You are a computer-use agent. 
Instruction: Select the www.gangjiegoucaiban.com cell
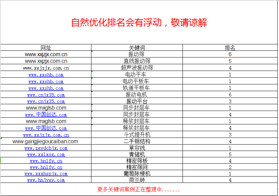point(45,142)
